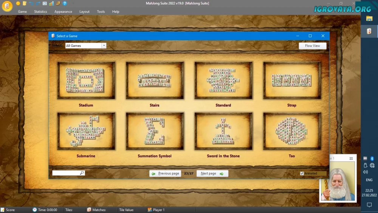Toggle the Animated checkbox
This screenshot has height=213, width=378.
click(x=302, y=173)
